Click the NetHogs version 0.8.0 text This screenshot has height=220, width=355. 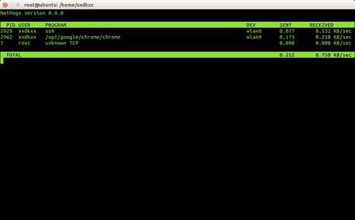tap(32, 13)
